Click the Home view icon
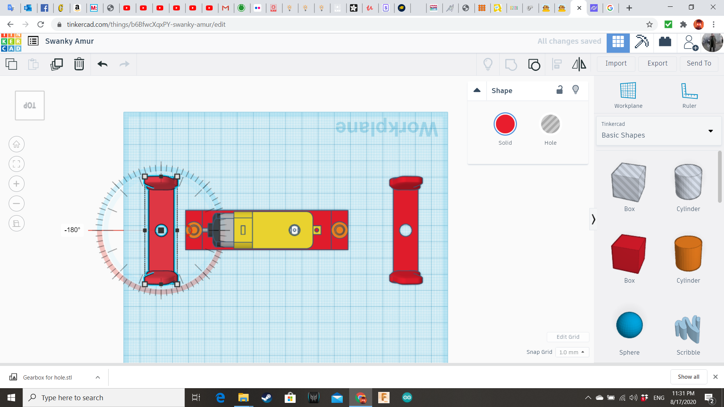The height and width of the screenshot is (407, 724). click(16, 144)
